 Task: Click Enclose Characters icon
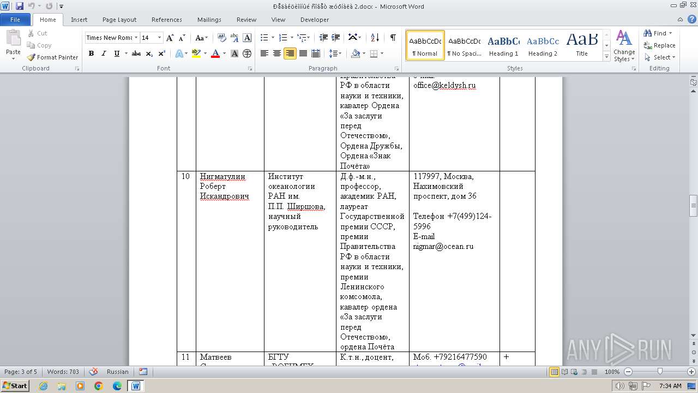pyautogui.click(x=247, y=53)
